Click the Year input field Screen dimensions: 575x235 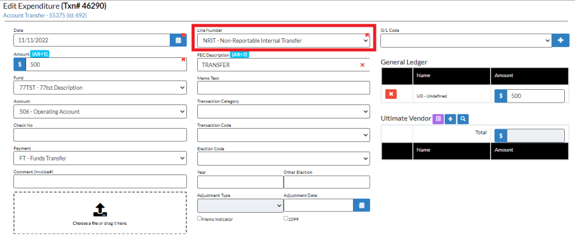[x=240, y=182]
